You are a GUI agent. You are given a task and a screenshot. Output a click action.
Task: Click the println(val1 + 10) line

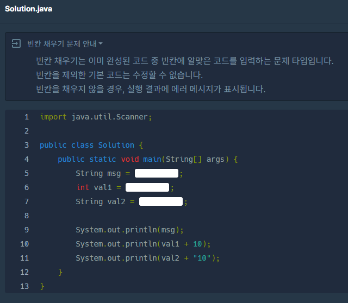pos(143,244)
